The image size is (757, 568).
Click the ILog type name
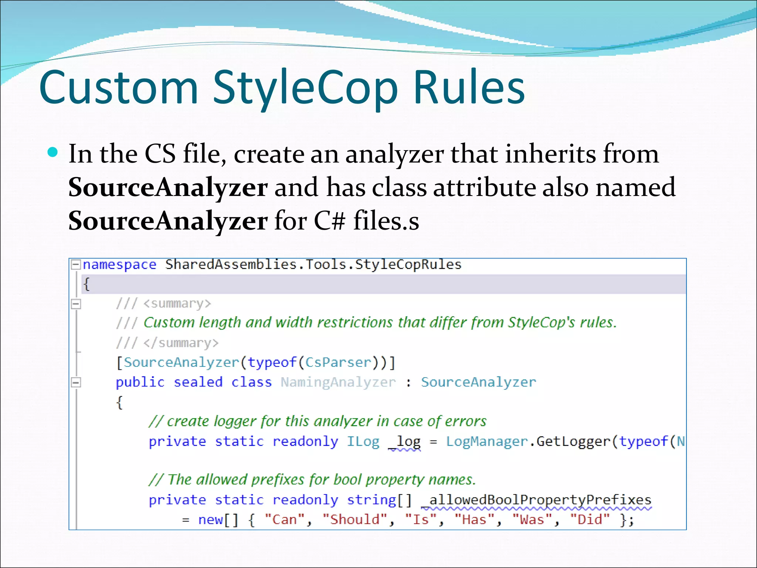click(x=363, y=442)
